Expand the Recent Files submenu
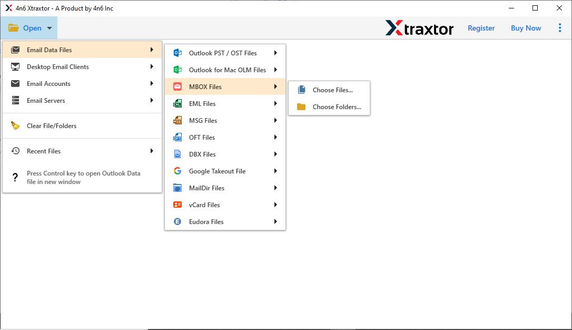572x330 pixels. pos(152,151)
